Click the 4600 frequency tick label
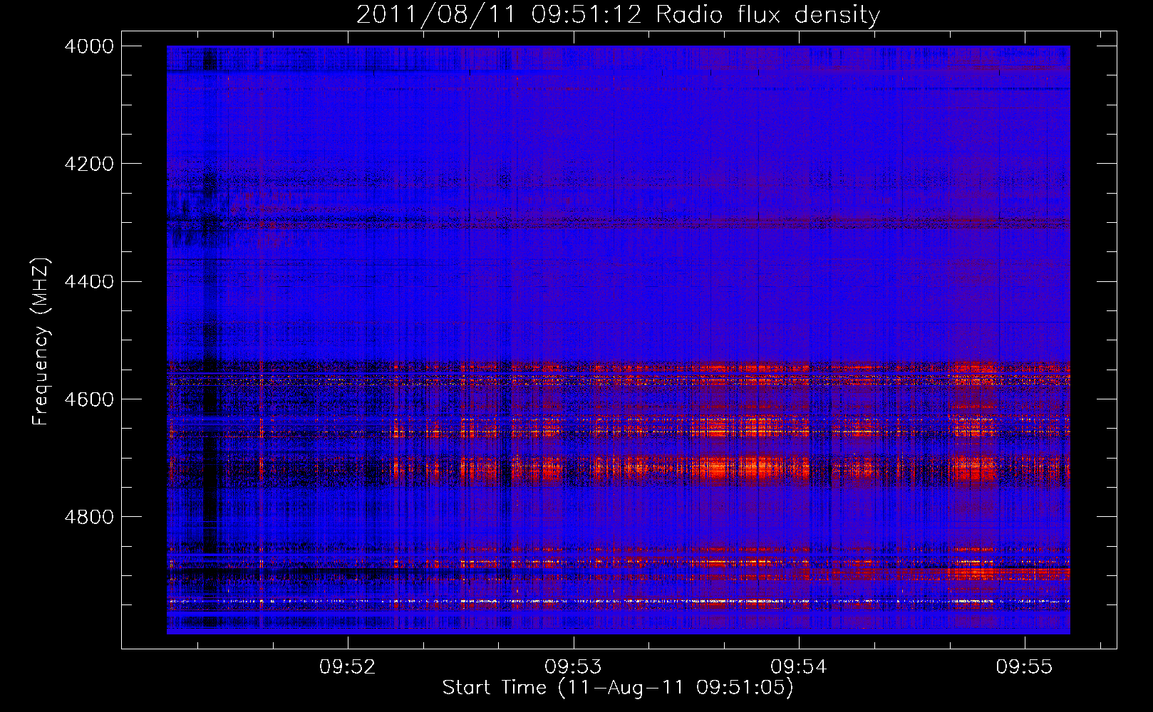This screenshot has width=1153, height=712. click(89, 399)
